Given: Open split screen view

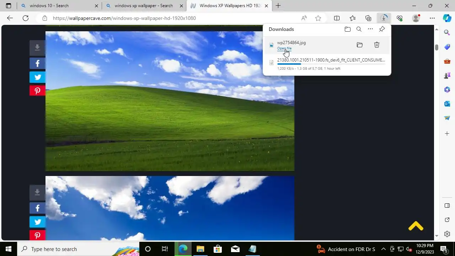Looking at the screenshot, I should [337, 18].
